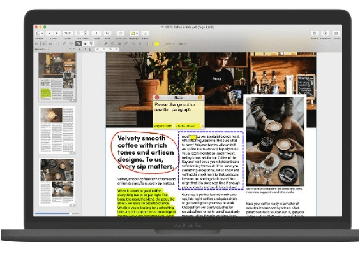Image resolution: width=360 pixels, height=254 pixels.
Task: Open the Library panel
Action: (x=336, y=33)
